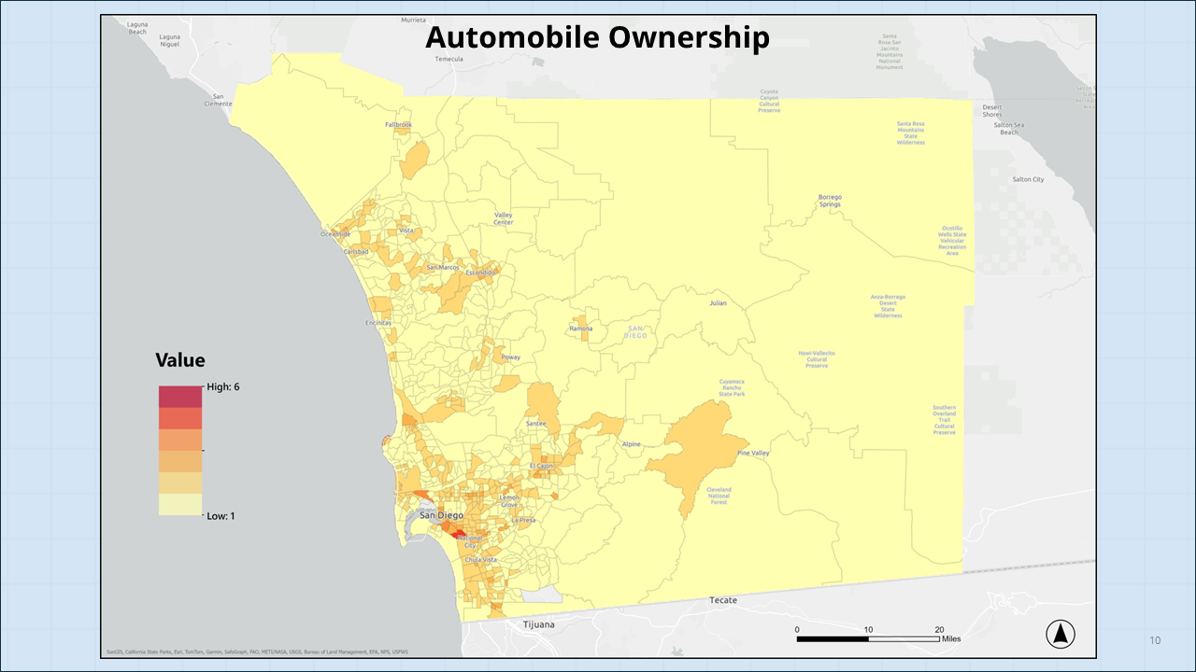This screenshot has width=1196, height=672.
Task: Click the Oceanside map label
Action: pos(335,234)
